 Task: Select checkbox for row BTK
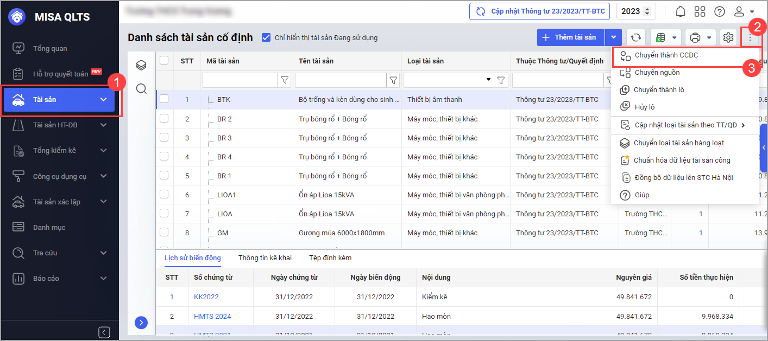[164, 99]
